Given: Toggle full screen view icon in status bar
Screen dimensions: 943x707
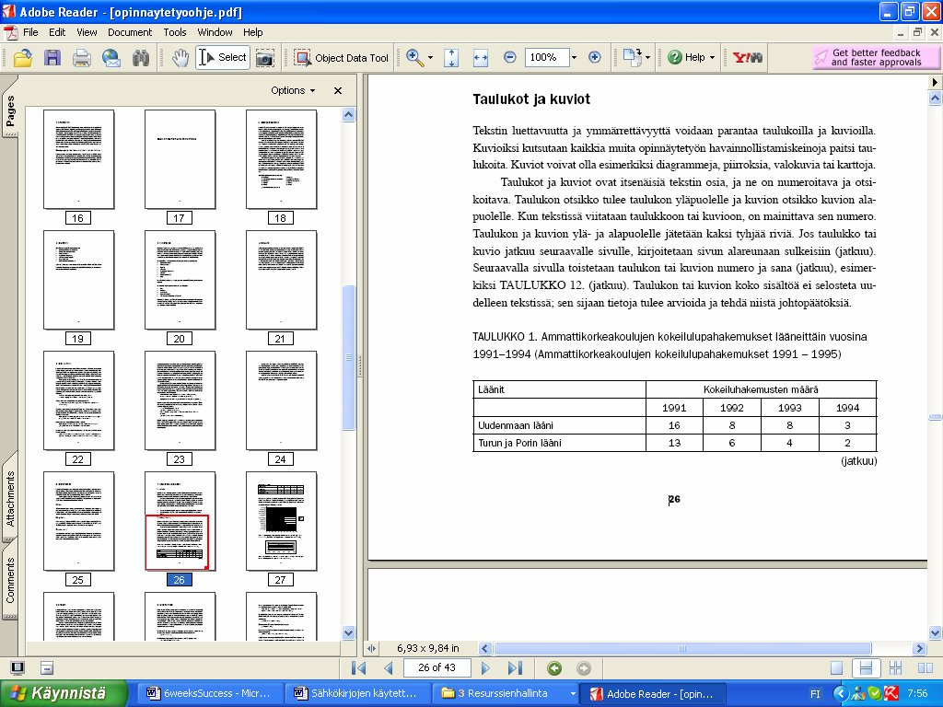Looking at the screenshot, I should [x=17, y=668].
